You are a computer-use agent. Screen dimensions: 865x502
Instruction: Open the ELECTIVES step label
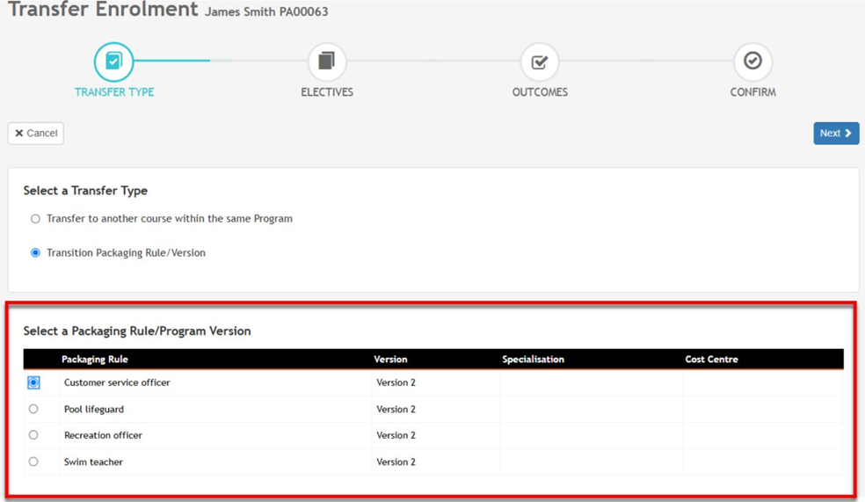(327, 92)
